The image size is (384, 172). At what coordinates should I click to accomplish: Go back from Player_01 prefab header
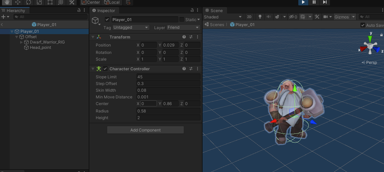click(2, 24)
